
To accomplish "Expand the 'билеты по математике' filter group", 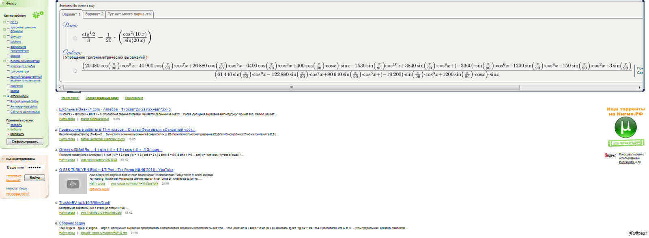I will tap(4, 62).
